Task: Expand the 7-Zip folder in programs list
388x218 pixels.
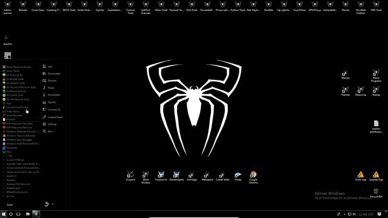Action: [7, 156]
